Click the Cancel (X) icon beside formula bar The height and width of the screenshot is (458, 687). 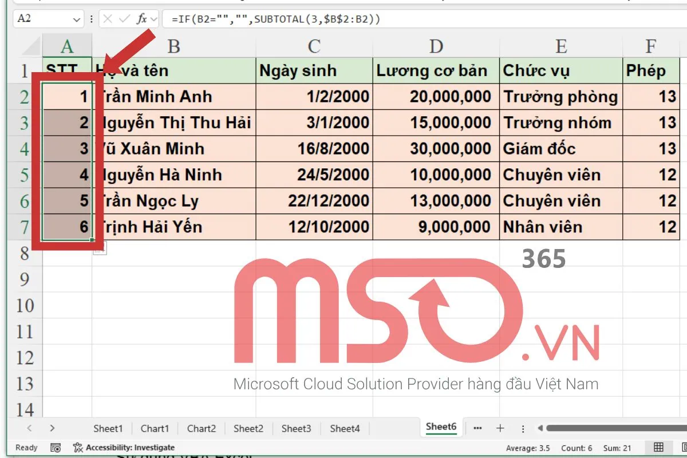108,18
